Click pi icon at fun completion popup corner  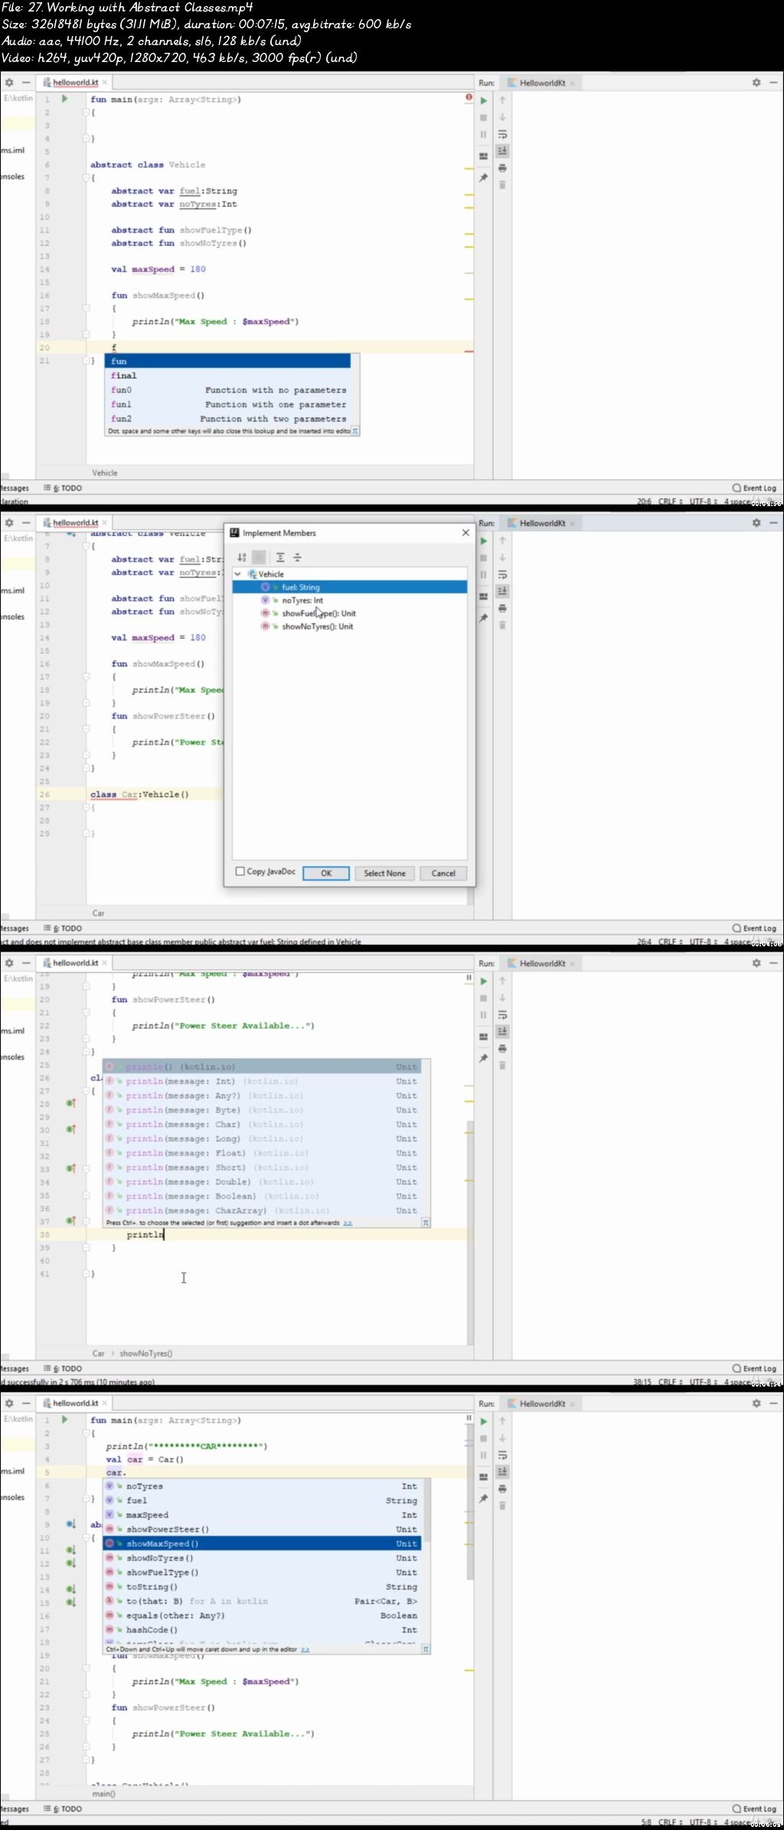355,431
